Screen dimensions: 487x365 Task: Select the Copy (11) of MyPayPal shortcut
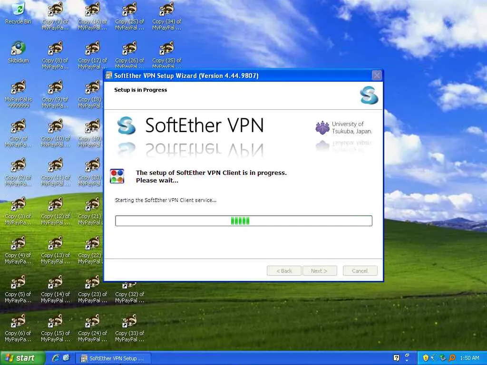pyautogui.click(x=55, y=172)
